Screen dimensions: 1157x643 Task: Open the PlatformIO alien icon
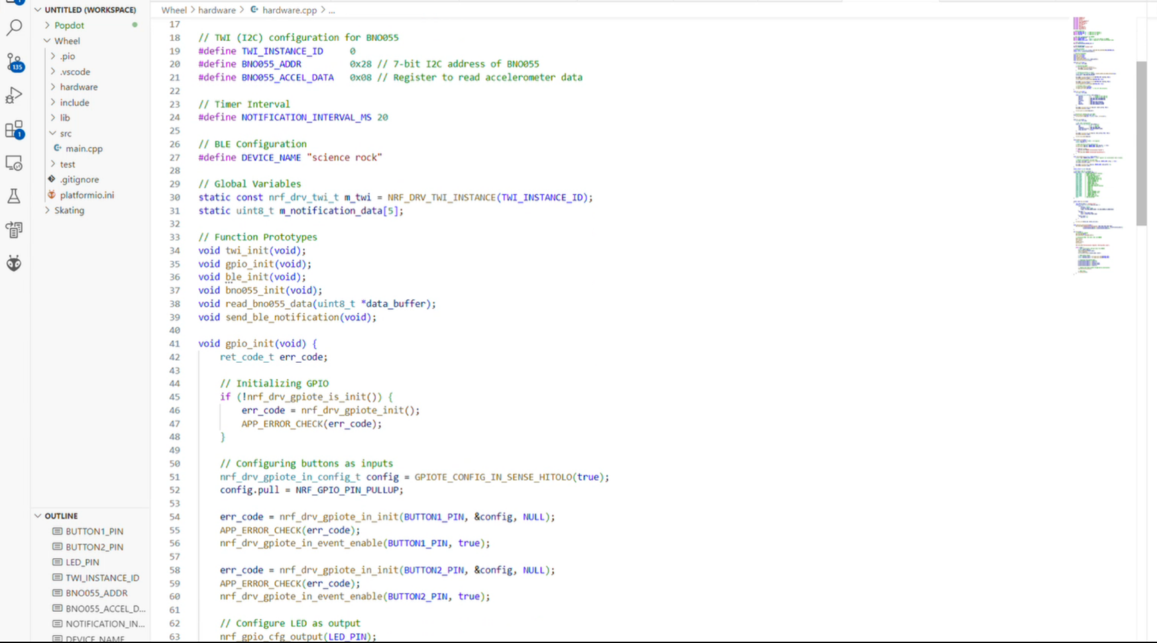[x=14, y=264]
